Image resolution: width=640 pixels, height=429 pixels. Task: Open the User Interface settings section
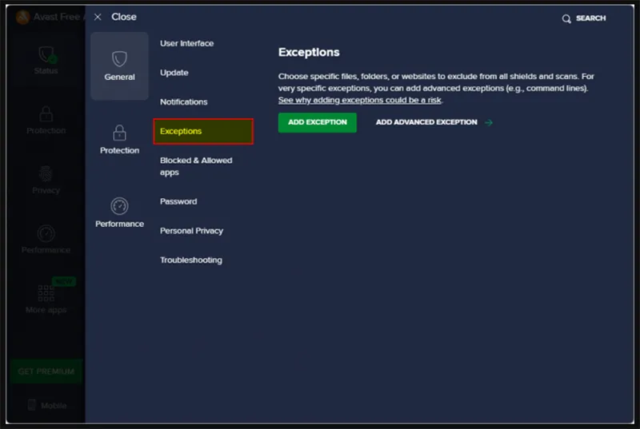pyautogui.click(x=186, y=43)
